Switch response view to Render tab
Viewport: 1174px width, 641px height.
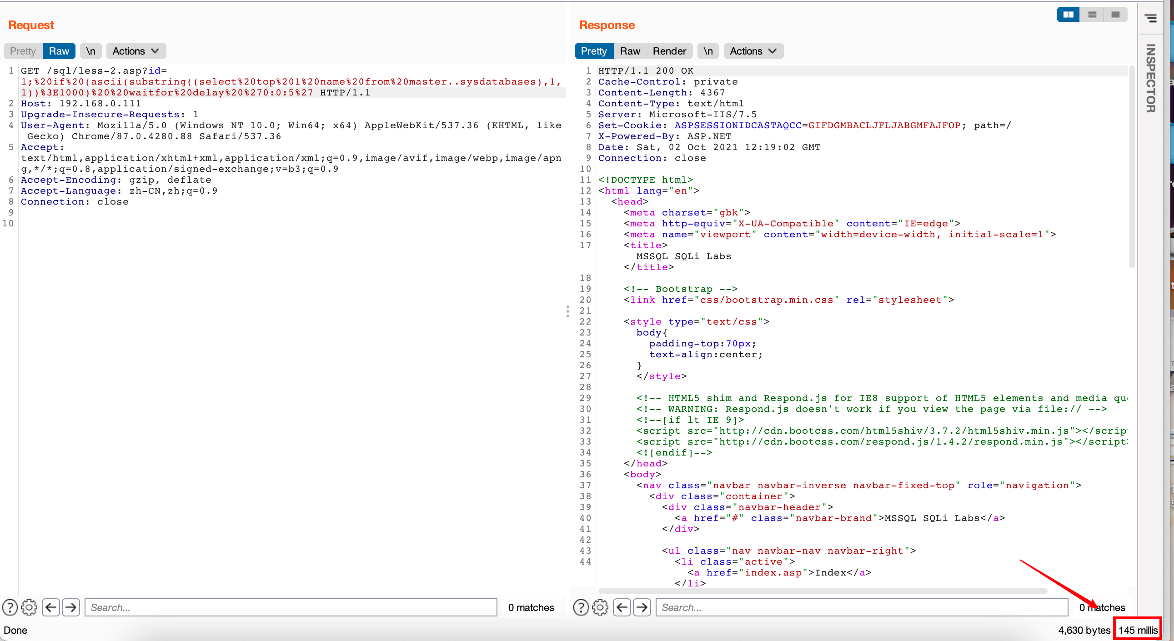[x=668, y=51]
